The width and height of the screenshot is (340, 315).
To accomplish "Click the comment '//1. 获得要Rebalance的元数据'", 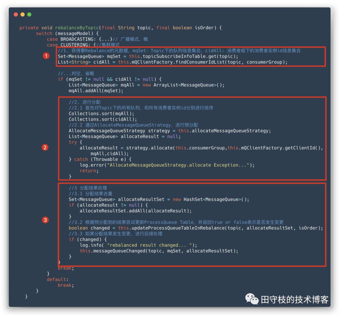I will [179, 51].
